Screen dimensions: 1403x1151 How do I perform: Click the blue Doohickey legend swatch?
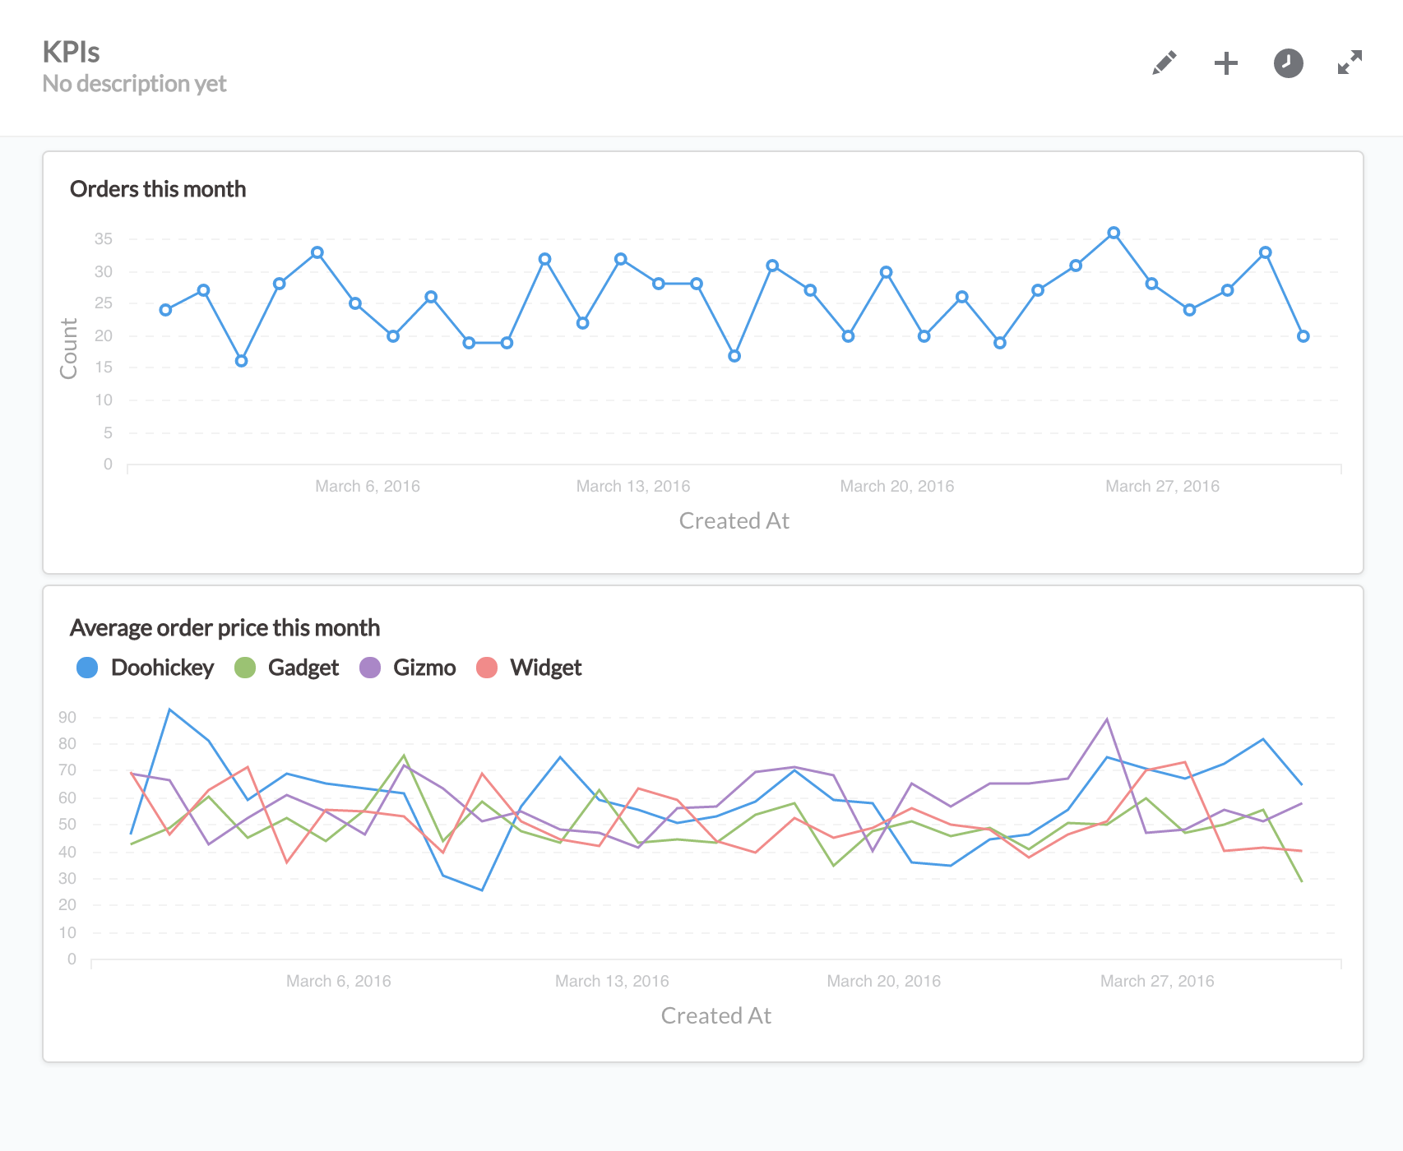(88, 668)
